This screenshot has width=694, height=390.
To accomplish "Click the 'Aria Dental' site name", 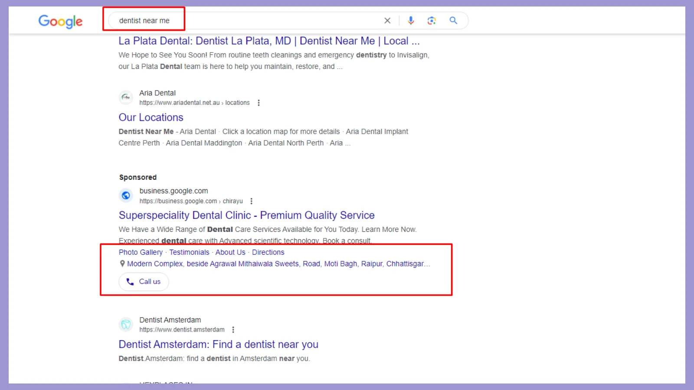I will [x=157, y=93].
